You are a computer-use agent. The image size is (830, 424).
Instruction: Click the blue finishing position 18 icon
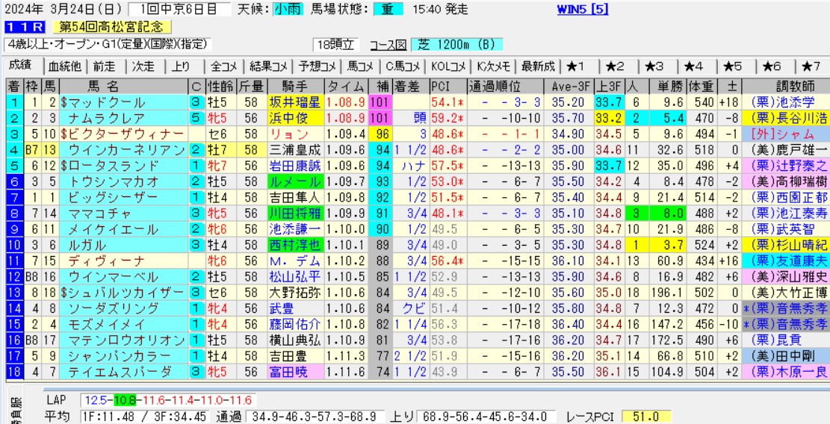pyautogui.click(x=13, y=371)
